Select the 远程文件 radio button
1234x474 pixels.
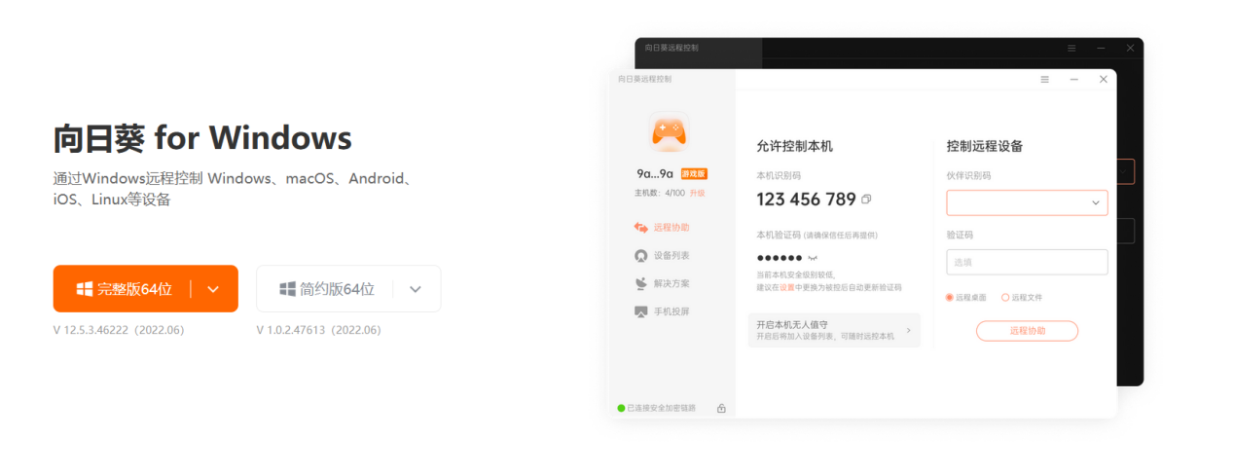click(1005, 298)
